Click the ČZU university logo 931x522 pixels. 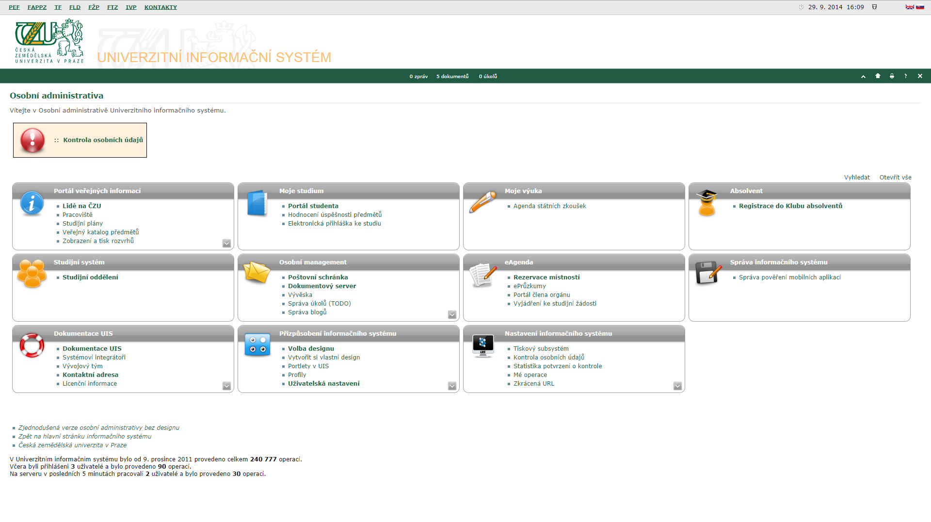(x=49, y=41)
